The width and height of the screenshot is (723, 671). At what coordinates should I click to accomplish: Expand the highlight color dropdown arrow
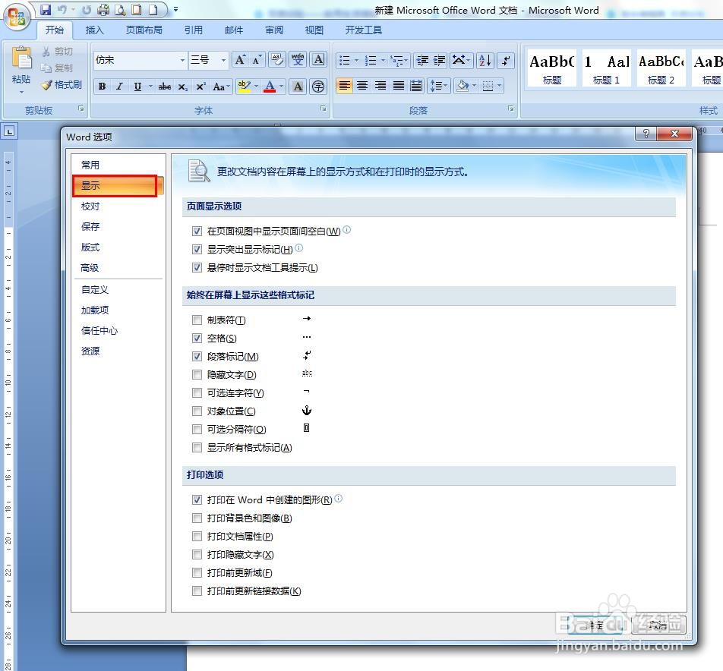tap(256, 87)
